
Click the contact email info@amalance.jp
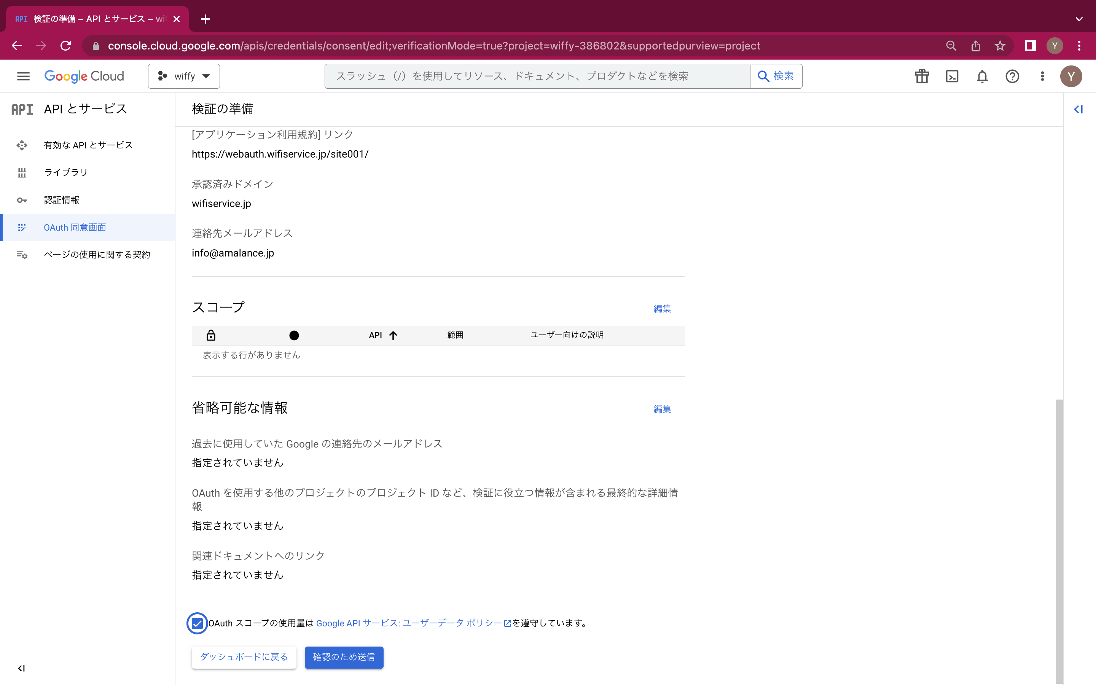[x=233, y=253]
